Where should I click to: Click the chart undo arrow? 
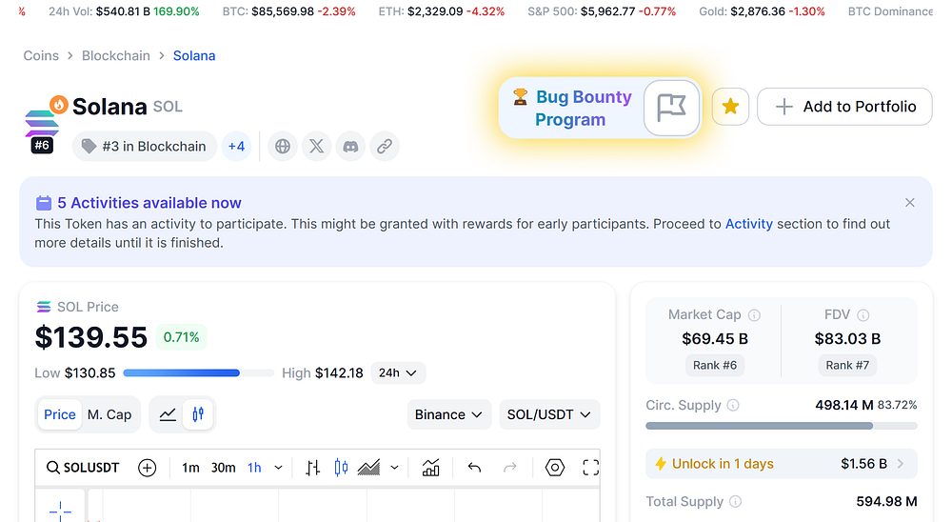(474, 468)
